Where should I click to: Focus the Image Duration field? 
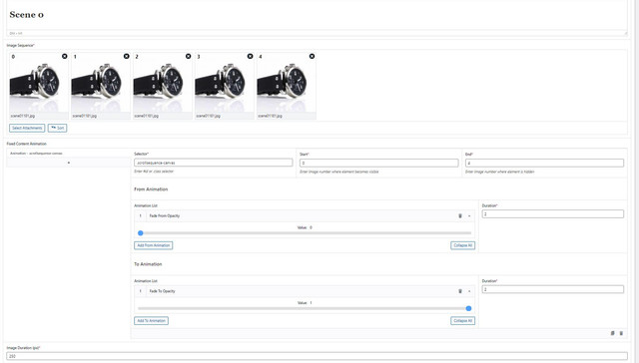(x=318, y=356)
